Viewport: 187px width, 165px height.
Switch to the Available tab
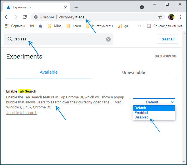(x=49, y=72)
